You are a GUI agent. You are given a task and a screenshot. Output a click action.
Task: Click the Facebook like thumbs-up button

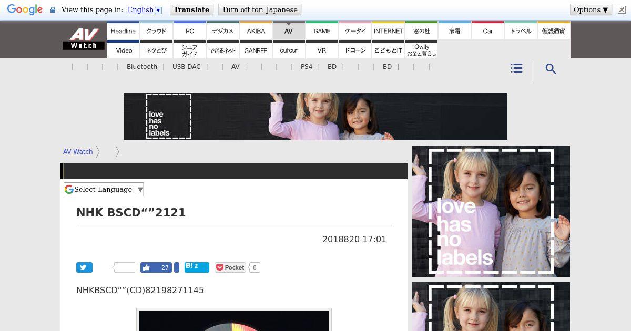pyautogui.click(x=156, y=267)
